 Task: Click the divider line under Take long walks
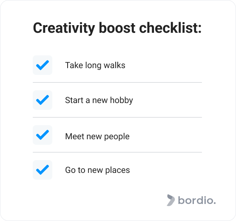coord(117,83)
